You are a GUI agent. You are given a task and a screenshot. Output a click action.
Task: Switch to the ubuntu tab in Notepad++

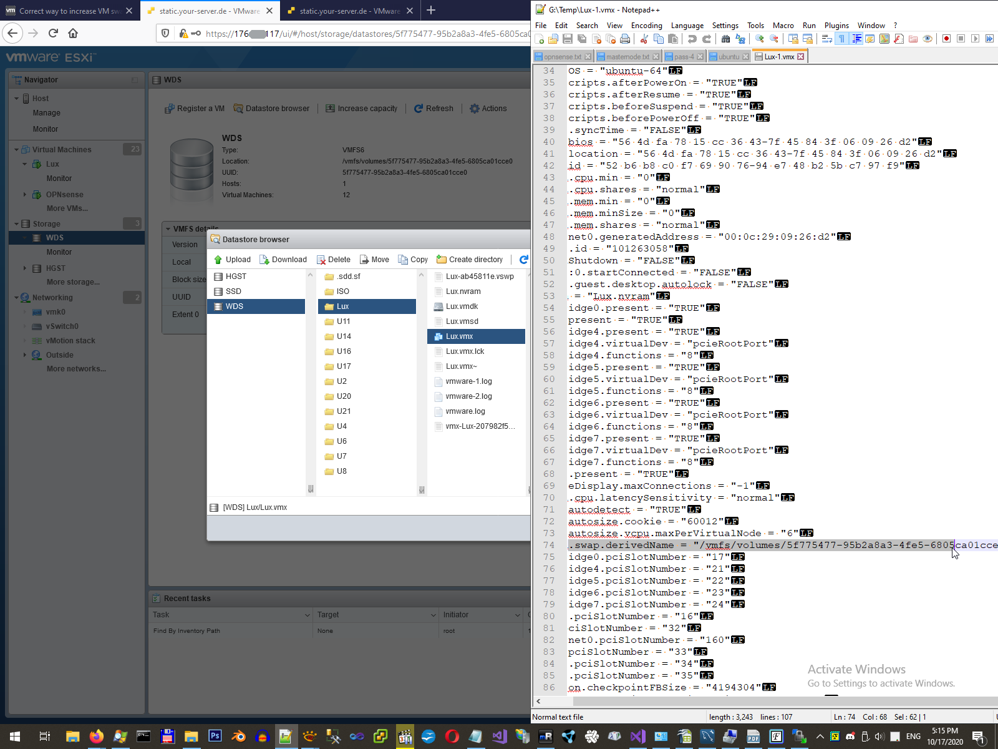tap(729, 57)
